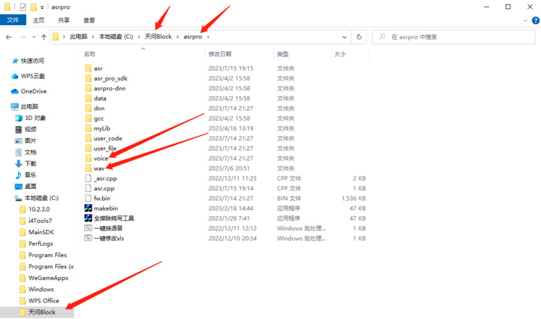Select the myLib folder icon
This screenshot has width=541, height=319.
point(88,128)
